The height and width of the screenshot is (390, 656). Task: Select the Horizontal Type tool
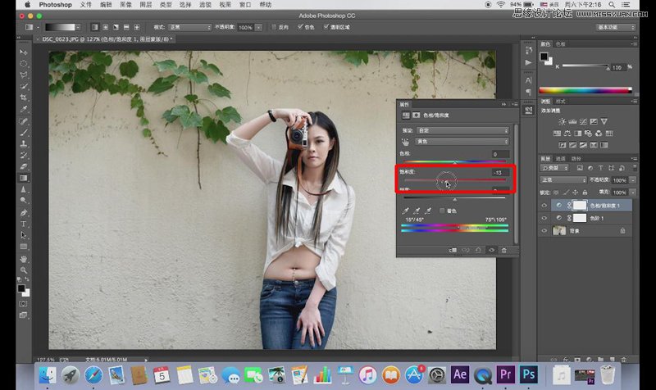pos(24,224)
